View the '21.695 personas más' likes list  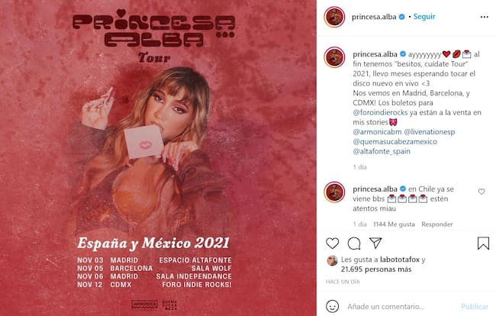point(376,269)
